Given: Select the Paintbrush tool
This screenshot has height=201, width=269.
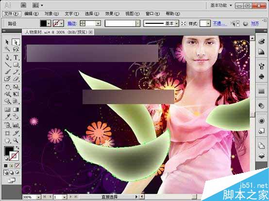Looking at the screenshot, I should click(7, 72).
